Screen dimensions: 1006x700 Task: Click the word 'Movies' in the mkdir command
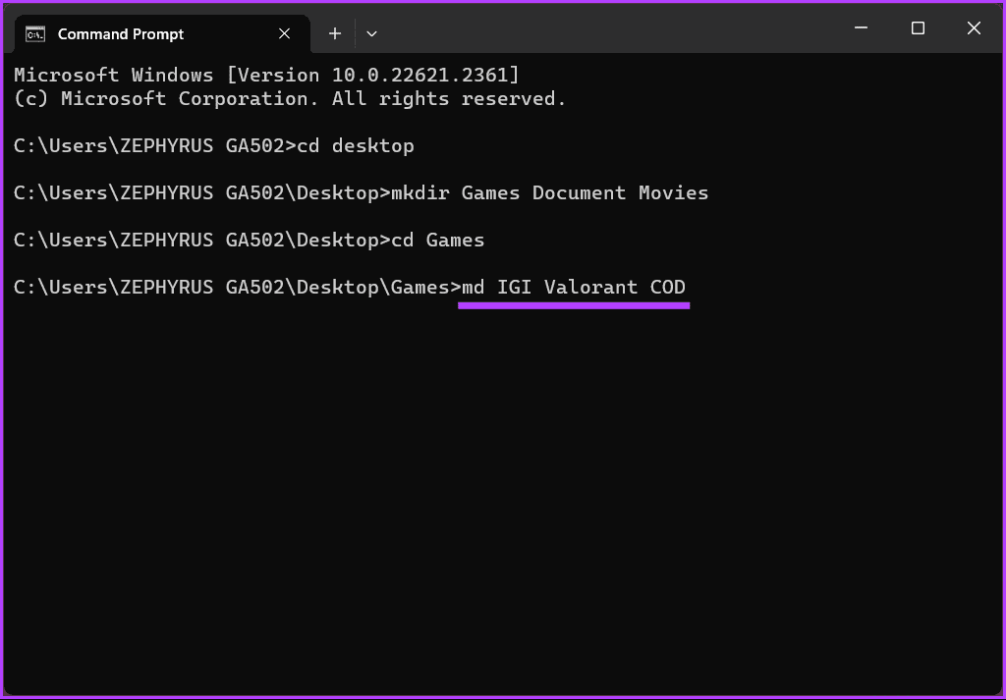pos(673,193)
